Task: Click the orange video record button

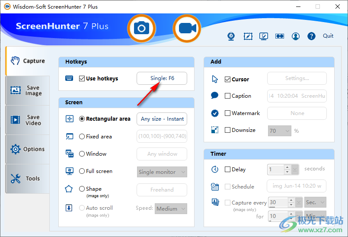Action: tap(187, 29)
